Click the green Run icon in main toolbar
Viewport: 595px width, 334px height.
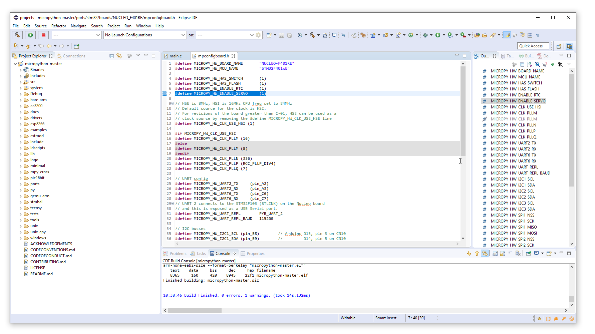click(x=438, y=35)
